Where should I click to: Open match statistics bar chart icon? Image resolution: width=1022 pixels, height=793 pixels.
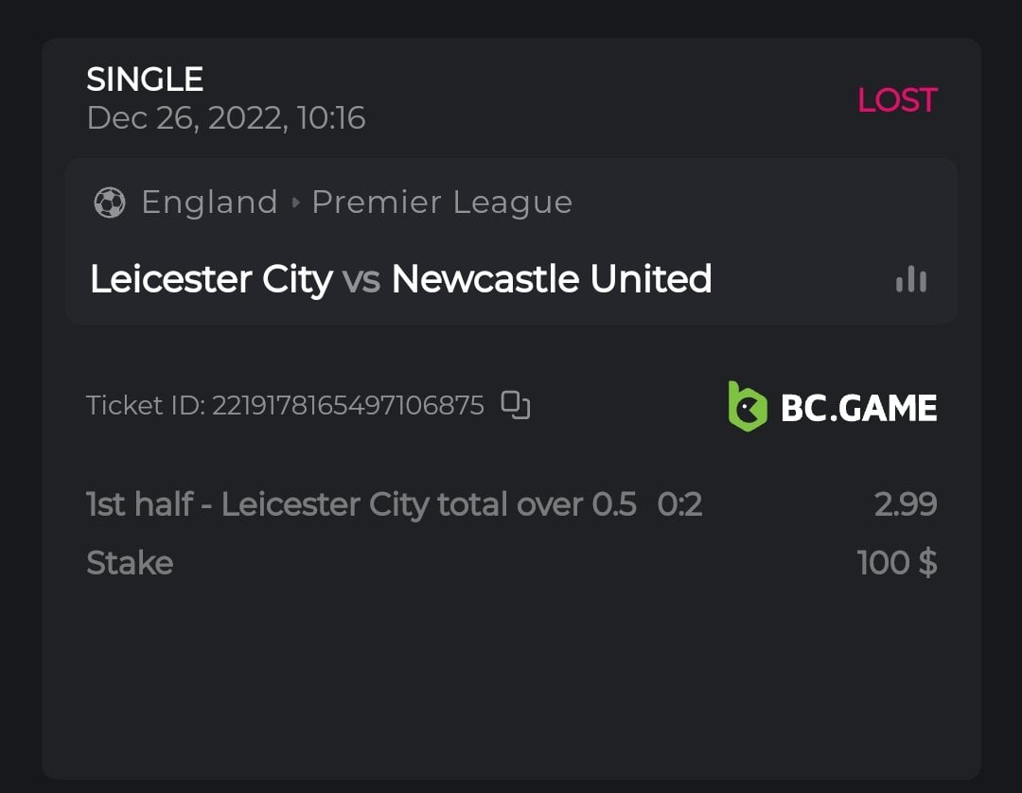coord(910,279)
